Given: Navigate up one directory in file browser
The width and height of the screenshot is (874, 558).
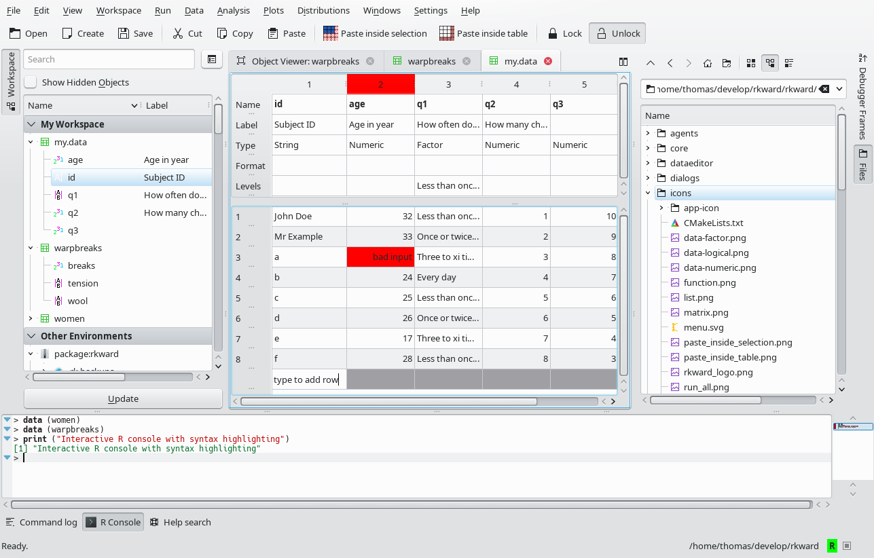Looking at the screenshot, I should (651, 63).
